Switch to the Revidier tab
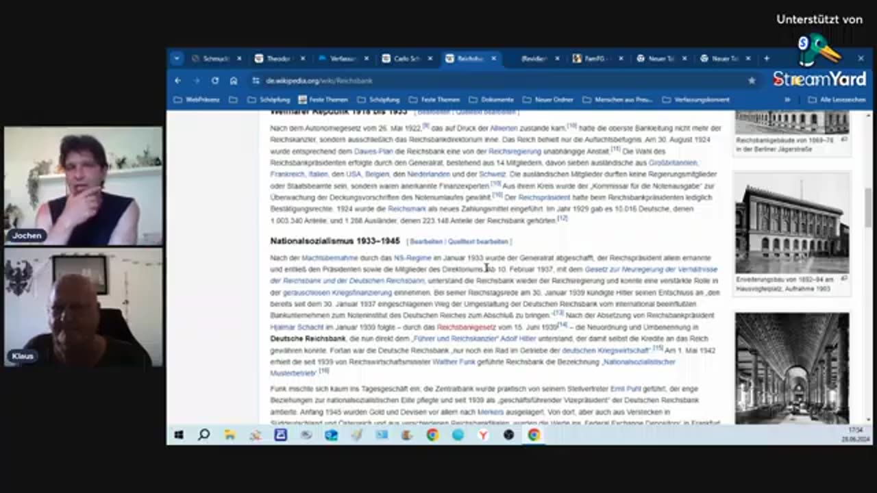This screenshot has height=493, width=877. tap(534, 59)
